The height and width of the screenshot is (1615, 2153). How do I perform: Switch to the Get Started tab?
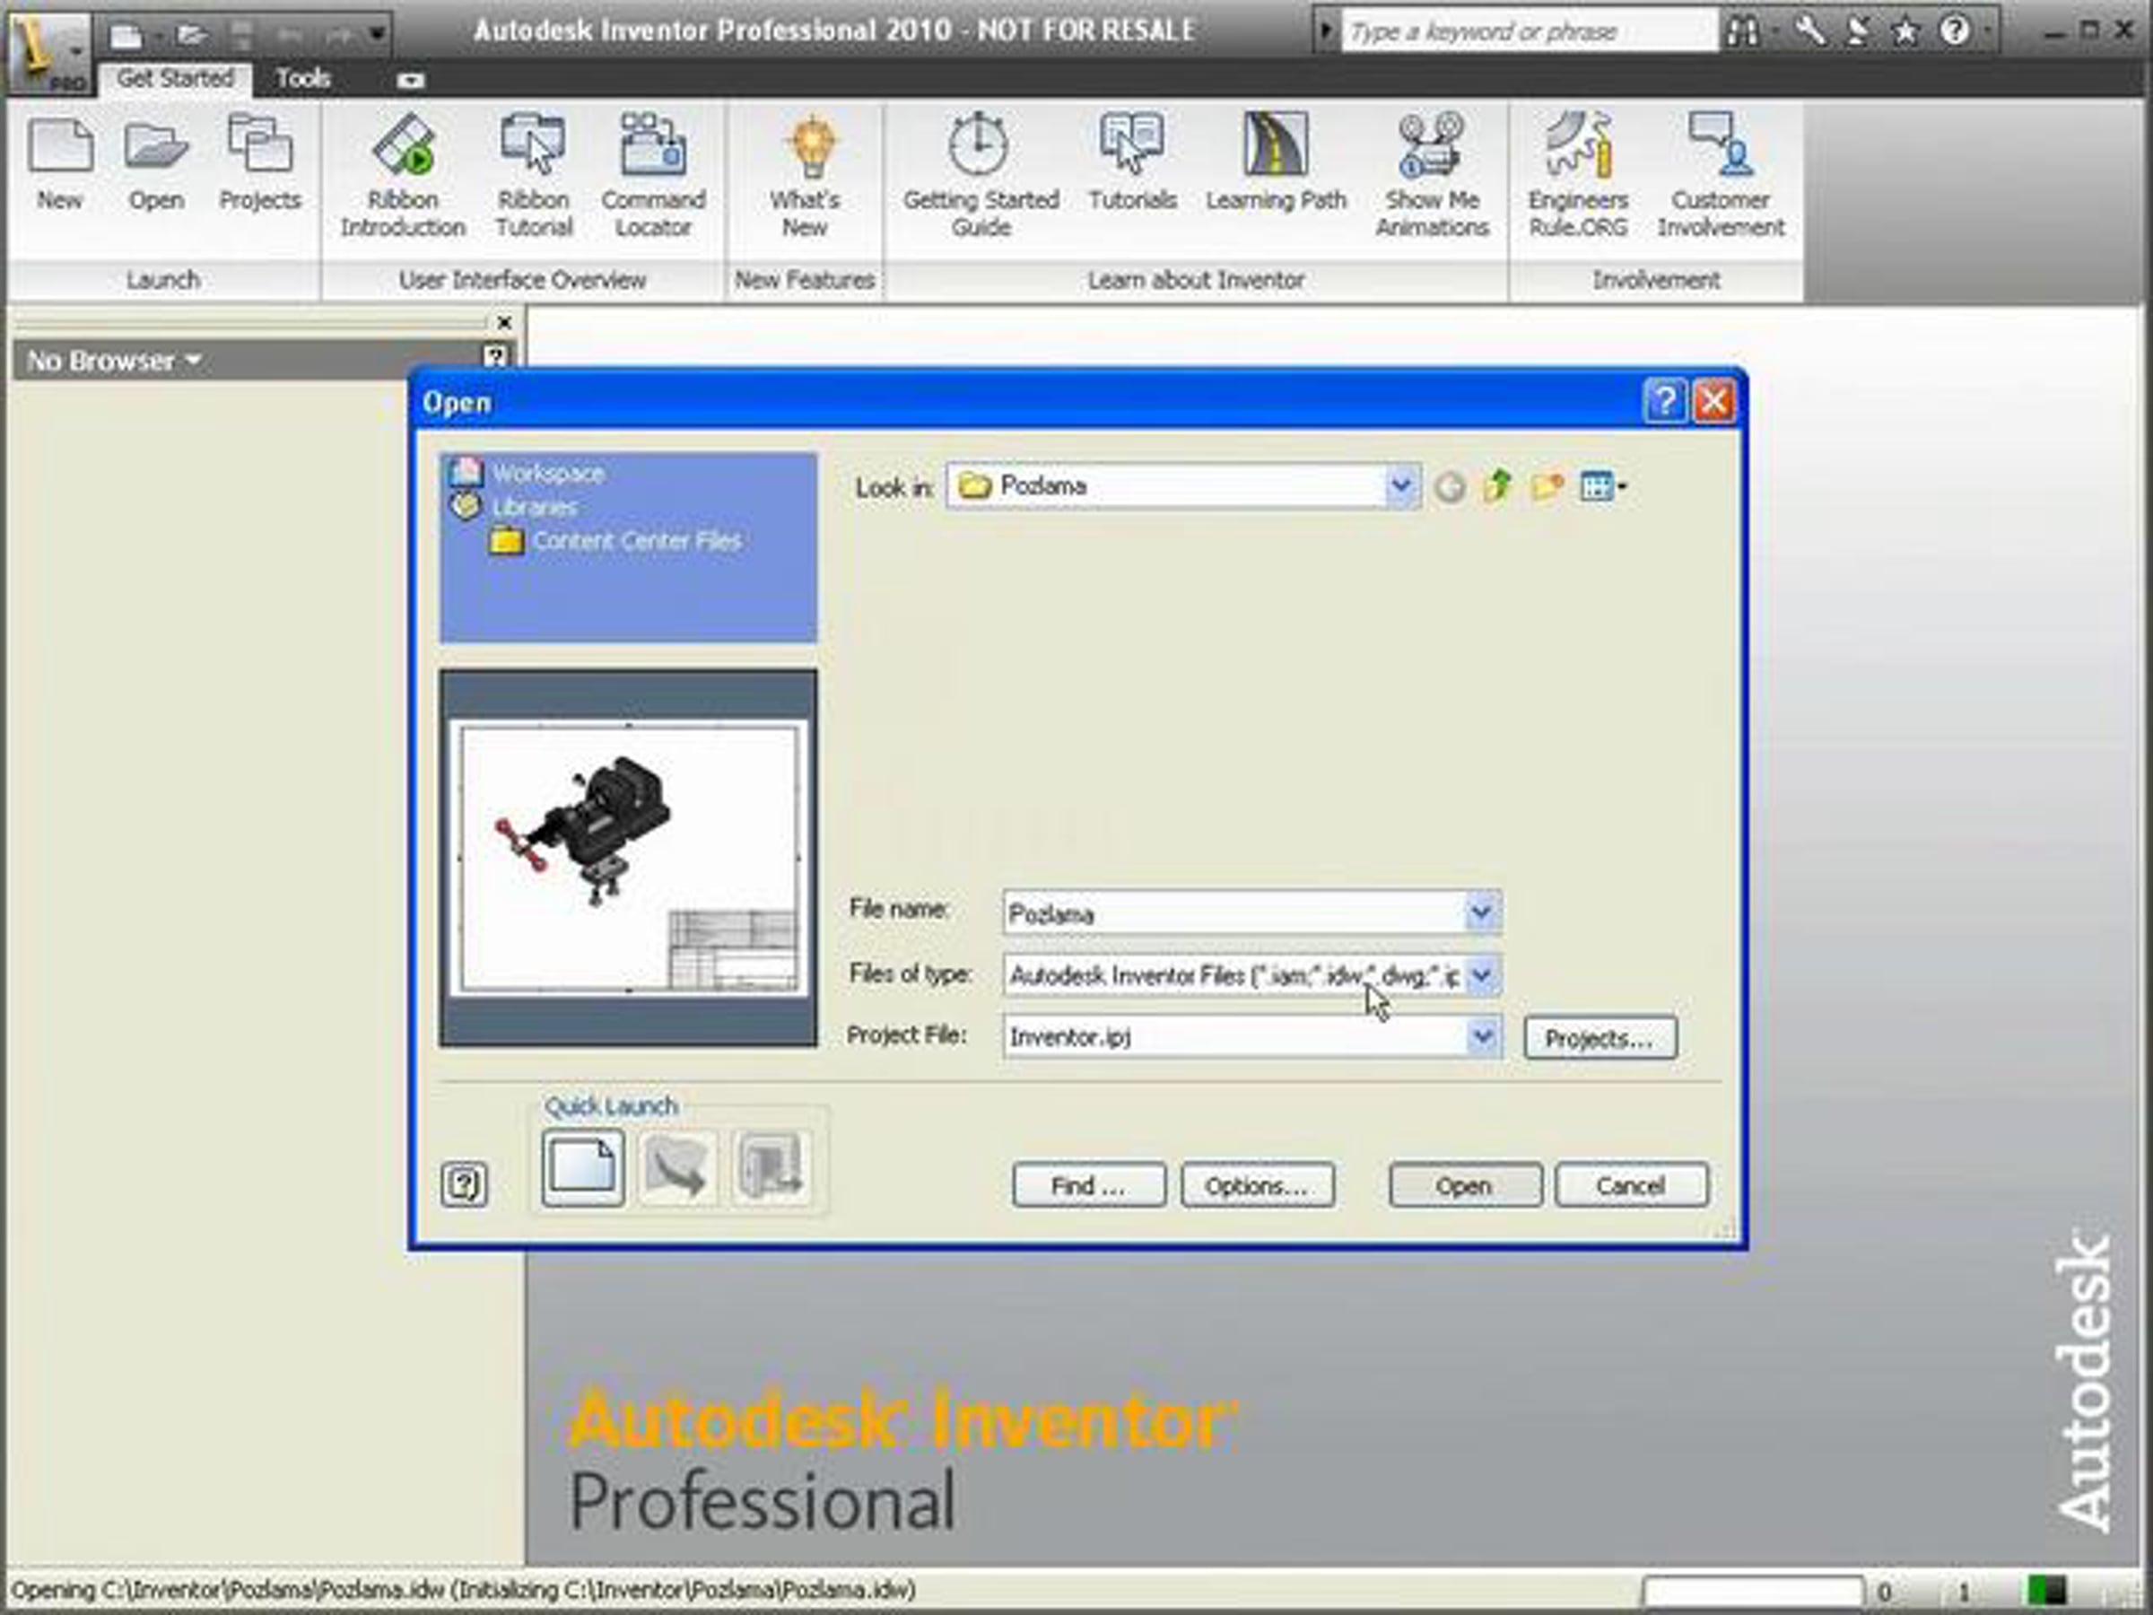[175, 78]
